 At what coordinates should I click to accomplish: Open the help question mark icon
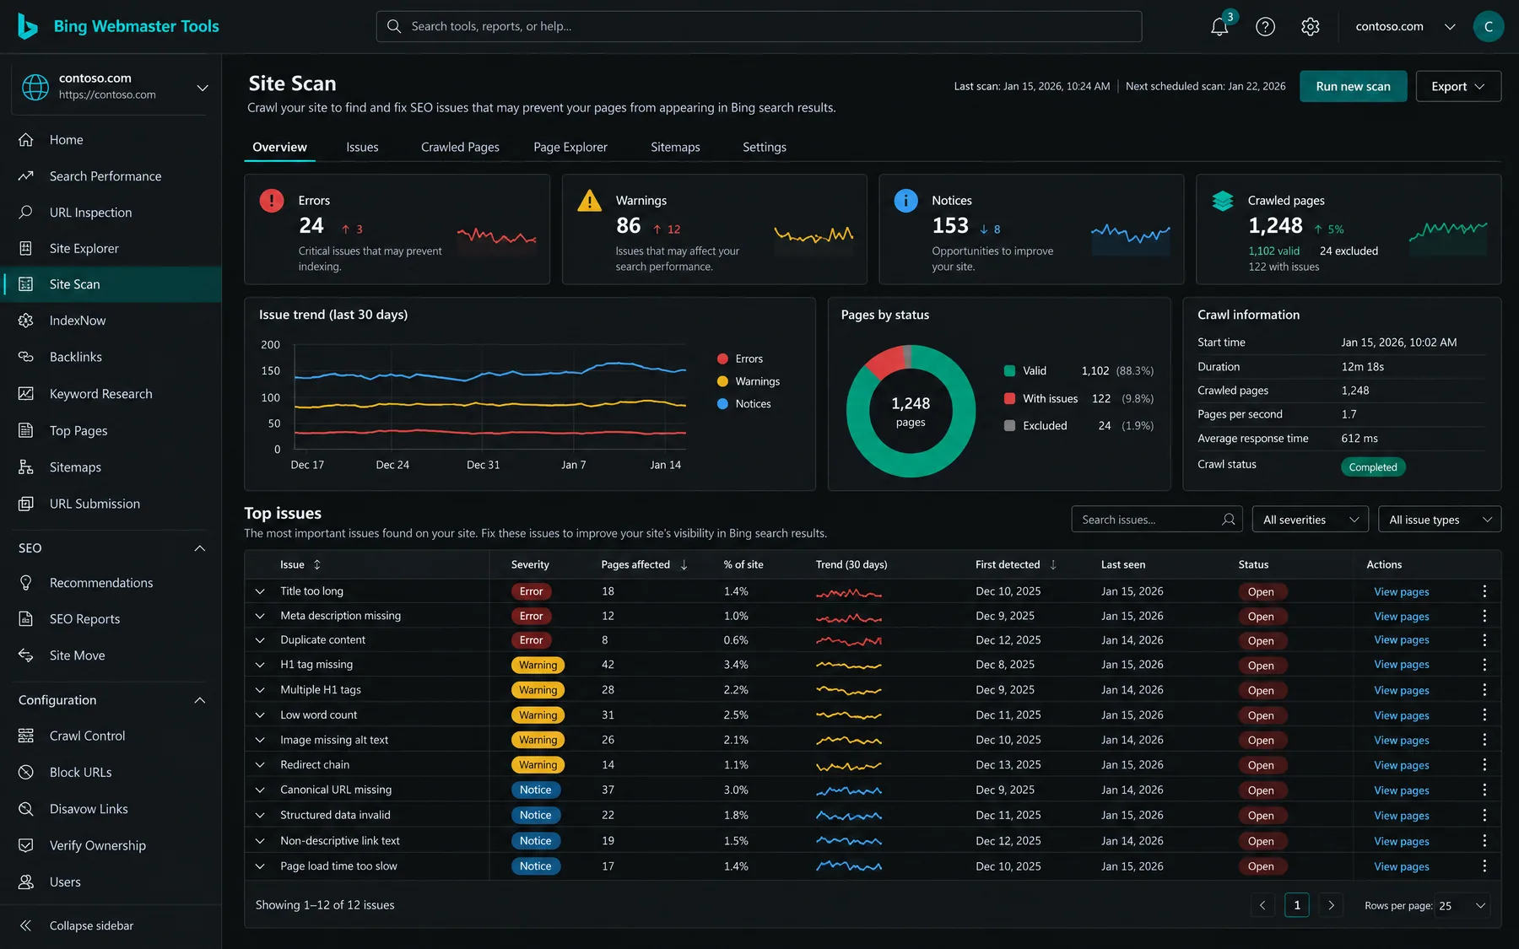1265,26
